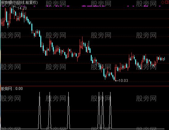The image size is (169, 130).
Task: Click the red diamond icon in the top-right corner
Action: coord(163,2)
